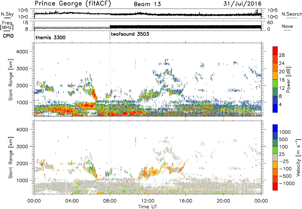Select the '16' tick on Power color bar

tap(282, 80)
